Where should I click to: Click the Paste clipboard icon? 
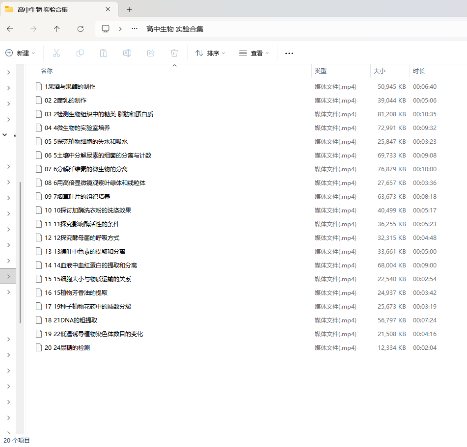[103, 53]
